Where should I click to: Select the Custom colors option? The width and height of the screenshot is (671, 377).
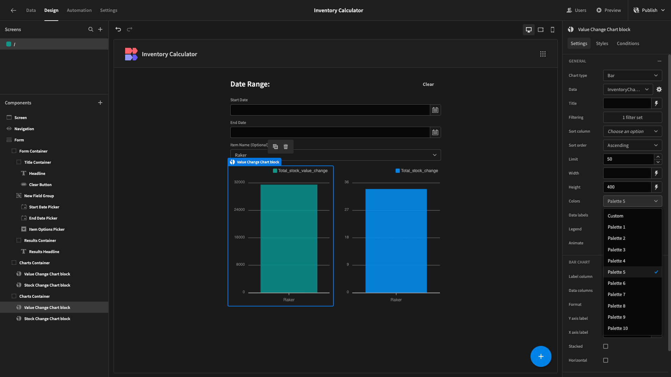coord(633,216)
